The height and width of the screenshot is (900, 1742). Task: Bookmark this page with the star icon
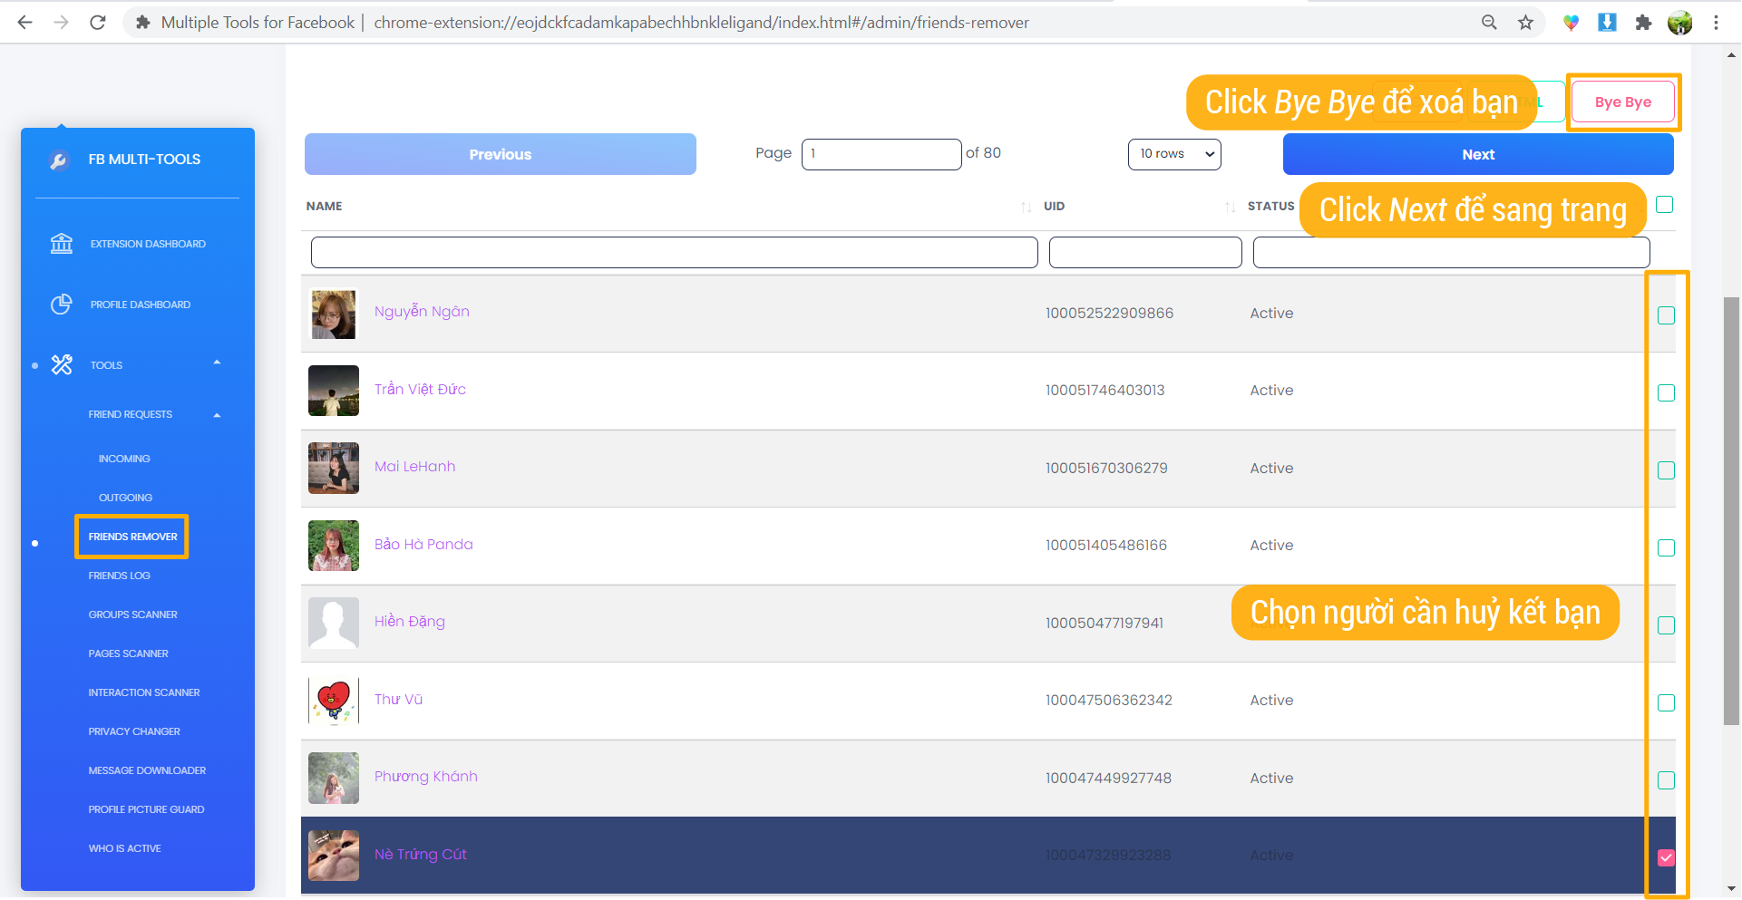click(x=1526, y=23)
